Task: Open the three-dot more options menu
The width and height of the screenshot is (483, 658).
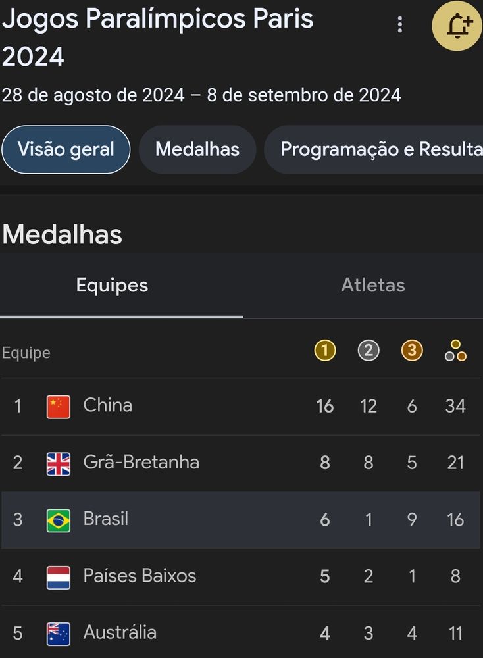Action: tap(399, 25)
